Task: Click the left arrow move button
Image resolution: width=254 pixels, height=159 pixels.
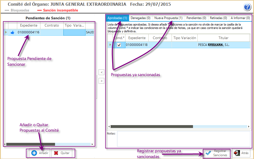Action: click(x=102, y=72)
